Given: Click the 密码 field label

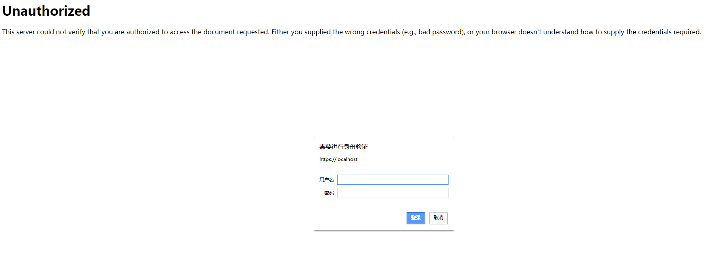Looking at the screenshot, I should point(329,193).
